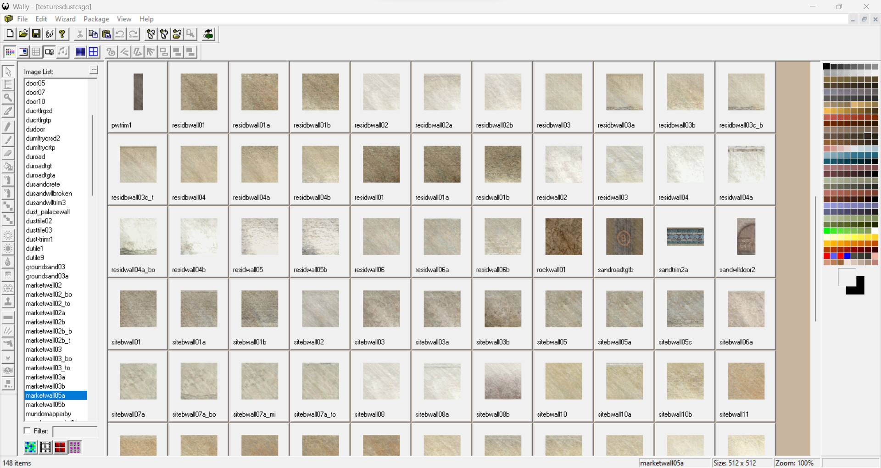Screen dimensions: 881x468
Task: Enable the Filter checkbox
Action: pos(27,431)
